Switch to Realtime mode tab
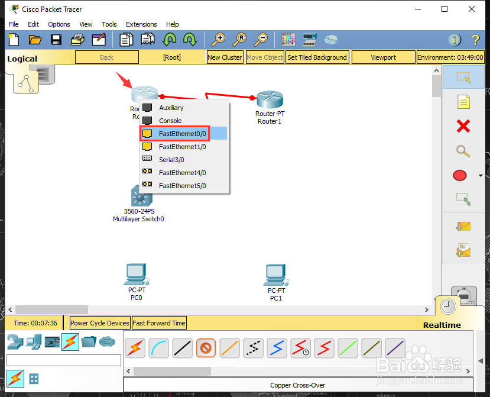490x397 pixels. (x=448, y=306)
